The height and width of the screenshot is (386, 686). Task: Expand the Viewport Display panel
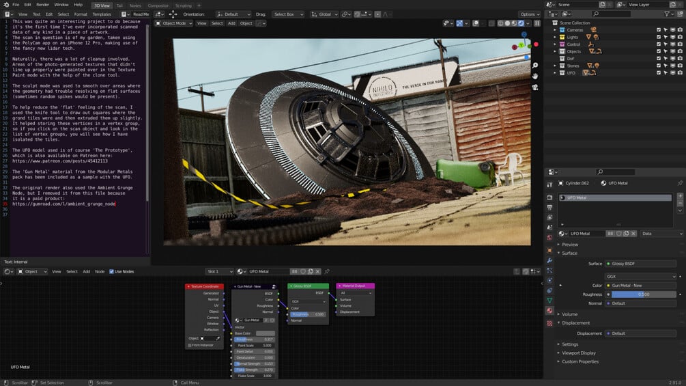[x=578, y=353]
